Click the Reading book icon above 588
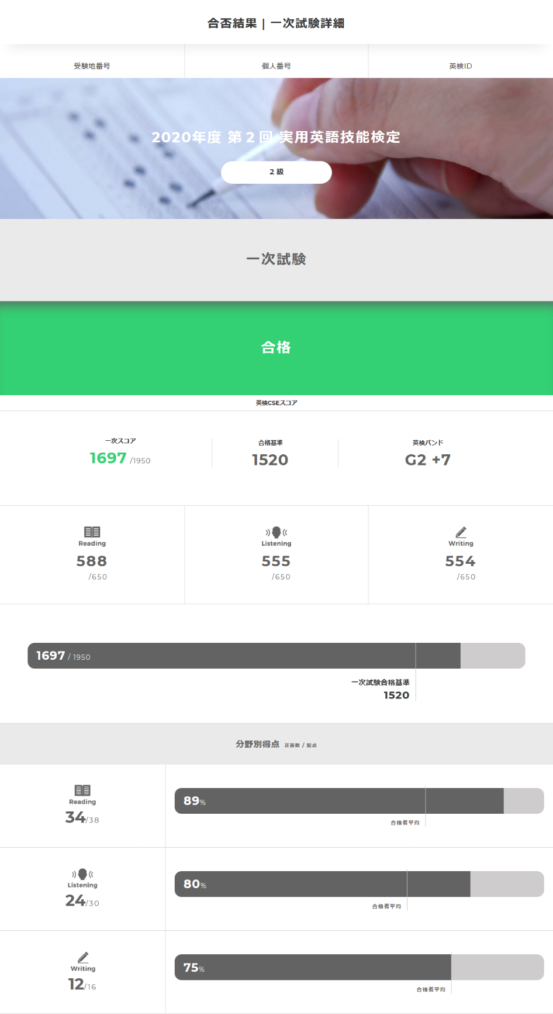 (x=92, y=532)
